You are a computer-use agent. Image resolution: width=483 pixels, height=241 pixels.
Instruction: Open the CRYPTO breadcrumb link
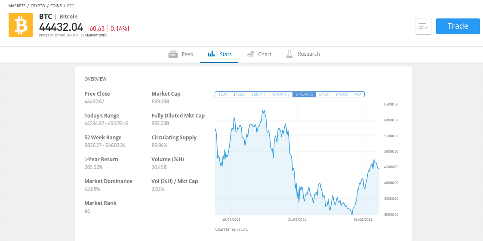[x=38, y=6]
